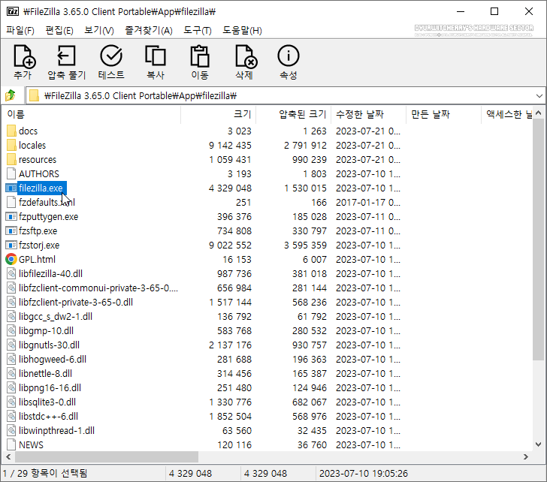The image size is (547, 482).
Task: Open the 편집(E) menu
Action: [x=59, y=31]
